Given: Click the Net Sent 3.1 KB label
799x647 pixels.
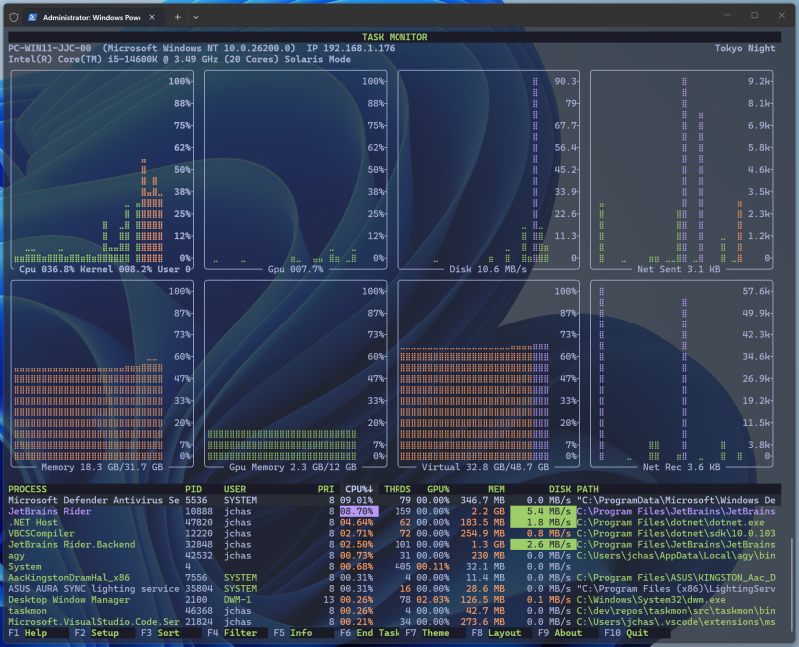Looking at the screenshot, I should click(679, 269).
